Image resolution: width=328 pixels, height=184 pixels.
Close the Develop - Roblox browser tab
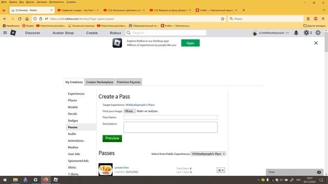52,10
